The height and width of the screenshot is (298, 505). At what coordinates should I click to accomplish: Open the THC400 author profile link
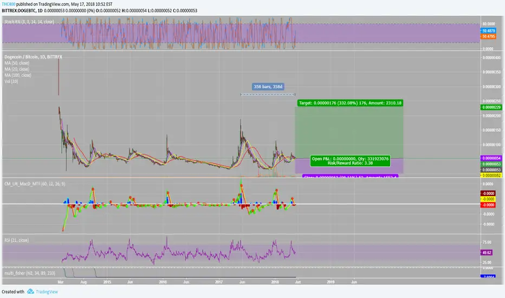[x=8, y=4]
